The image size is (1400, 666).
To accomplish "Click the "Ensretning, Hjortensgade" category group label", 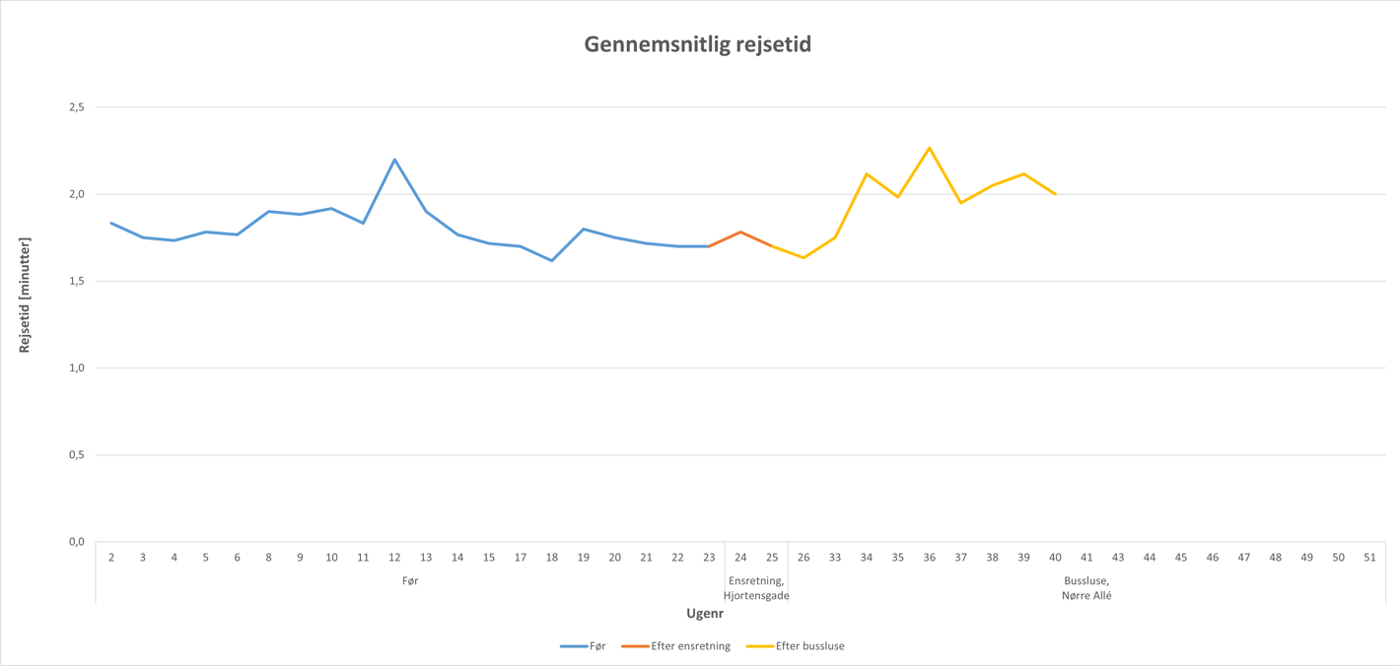I will coord(756,588).
